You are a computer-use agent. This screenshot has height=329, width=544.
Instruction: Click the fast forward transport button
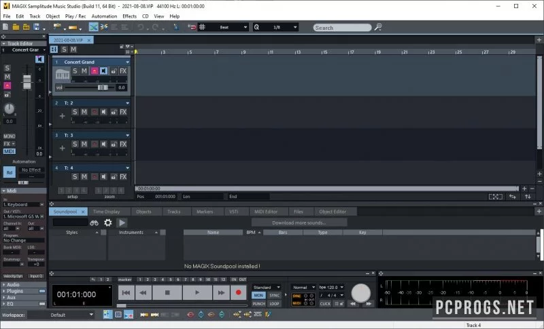coord(221,292)
